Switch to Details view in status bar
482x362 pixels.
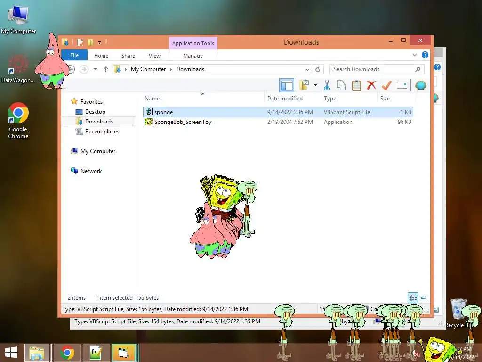tap(413, 297)
